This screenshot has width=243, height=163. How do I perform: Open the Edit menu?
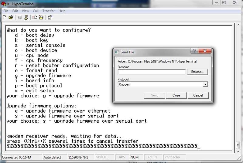click(x=15, y=11)
